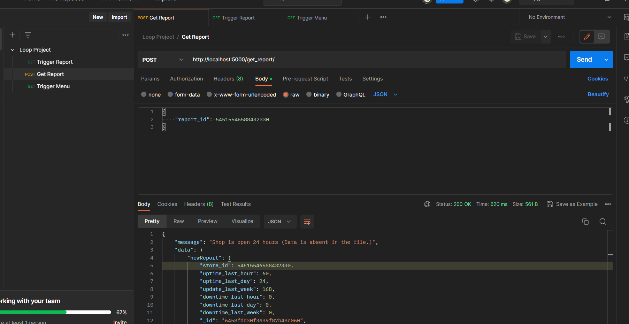Choose GraphQL as the body format
This screenshot has width=629, height=324.
click(339, 94)
